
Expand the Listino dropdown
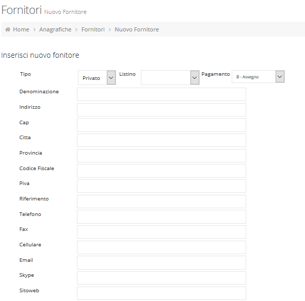coord(170,77)
